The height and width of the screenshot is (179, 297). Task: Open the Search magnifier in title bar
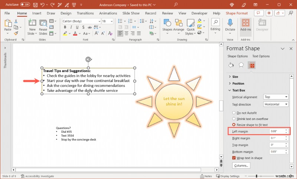pyautogui.click(x=176, y=4)
